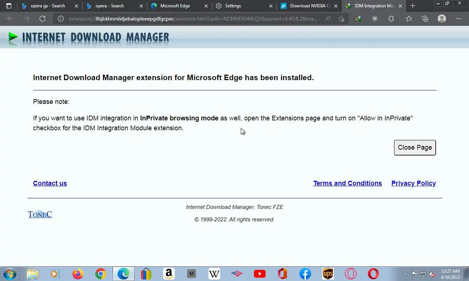
Task: Launch the media player taskbar icon
Action: (x=55, y=274)
